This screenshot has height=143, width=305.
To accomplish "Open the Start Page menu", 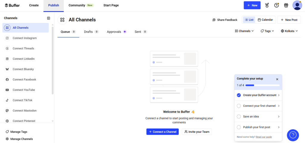I will 111,5.
